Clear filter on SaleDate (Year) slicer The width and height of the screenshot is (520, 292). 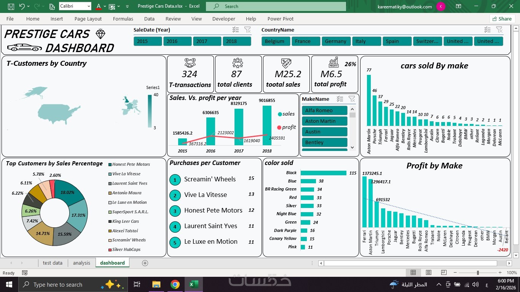(x=247, y=30)
